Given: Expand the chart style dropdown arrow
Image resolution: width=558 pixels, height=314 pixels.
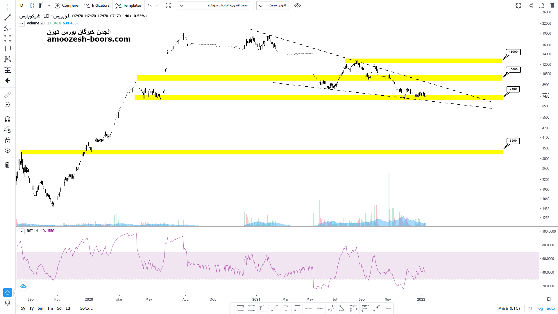Looking at the screenshot, I should tap(49, 6).
